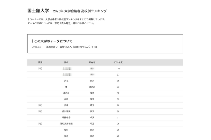Click the date 2025.8.5
The height and width of the screenshot is (140, 211).
36,47
